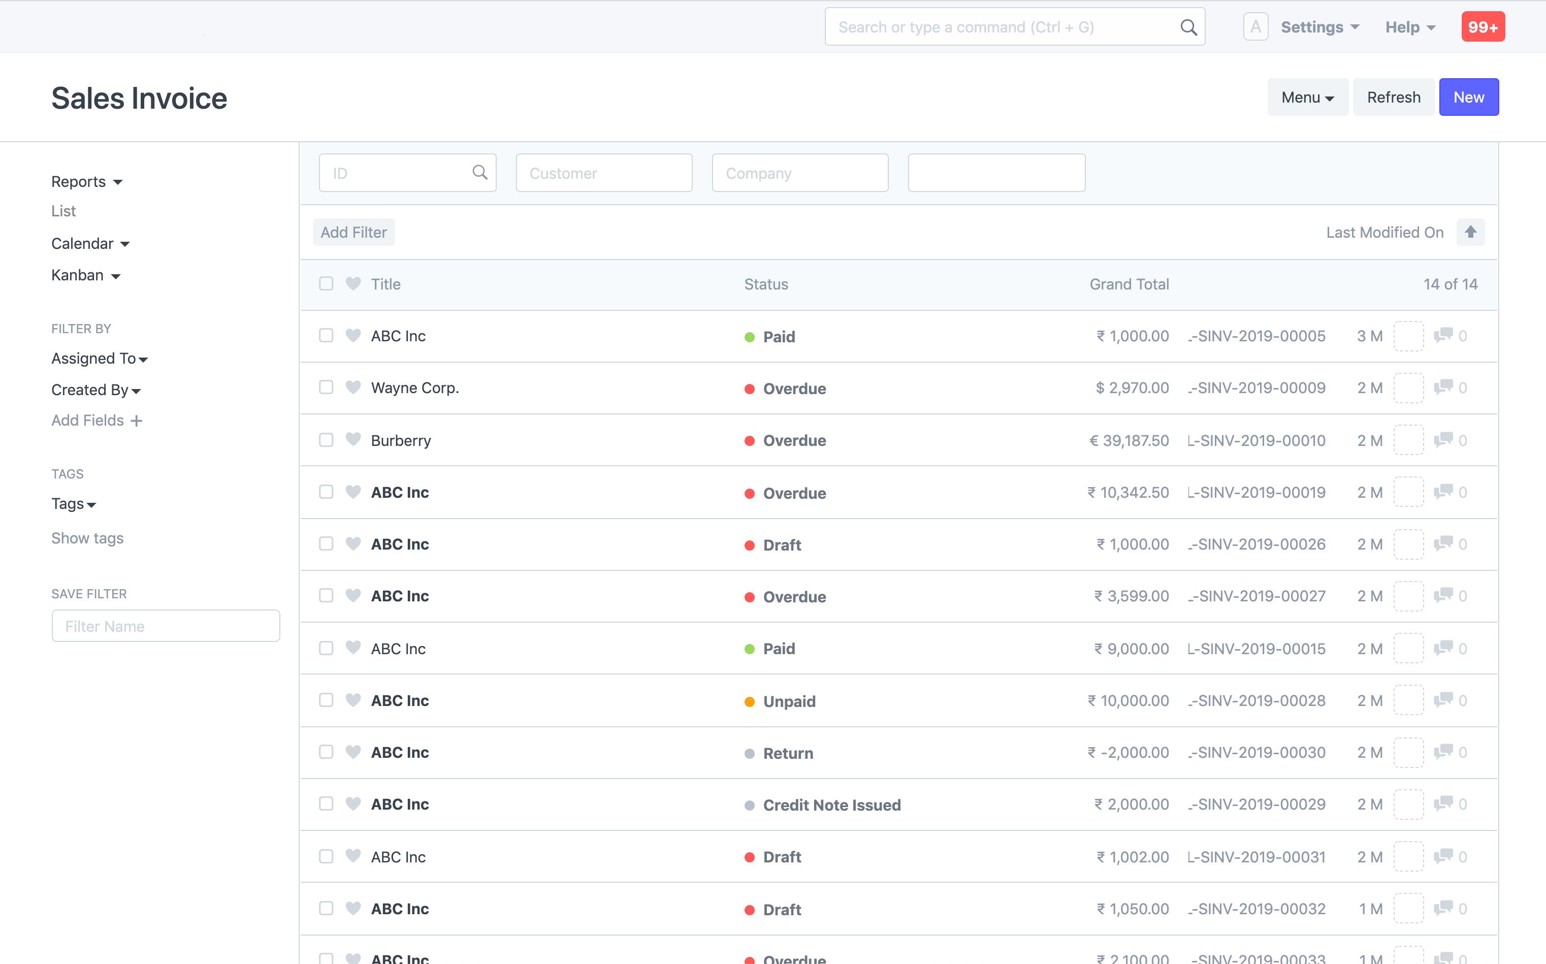
Task: Select all rows using the header checkbox
Action: pos(327,284)
